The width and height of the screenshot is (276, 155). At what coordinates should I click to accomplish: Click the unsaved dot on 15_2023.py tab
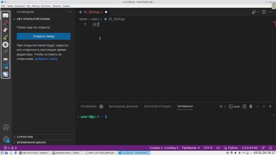106,12
